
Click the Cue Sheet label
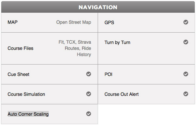coord(18,74)
